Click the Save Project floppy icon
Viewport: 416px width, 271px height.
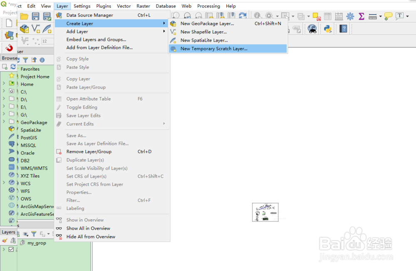(x=35, y=16)
